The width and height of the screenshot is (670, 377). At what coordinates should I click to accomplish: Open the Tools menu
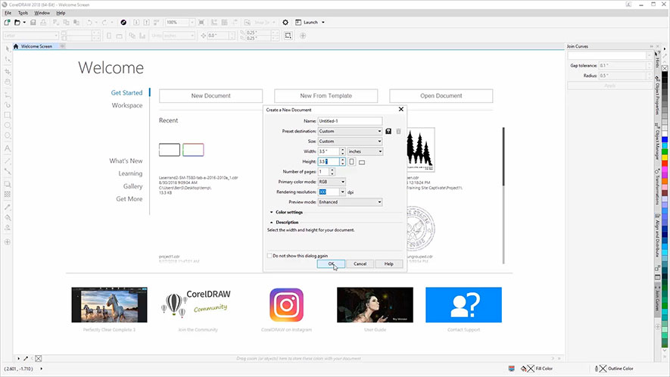tap(23, 13)
